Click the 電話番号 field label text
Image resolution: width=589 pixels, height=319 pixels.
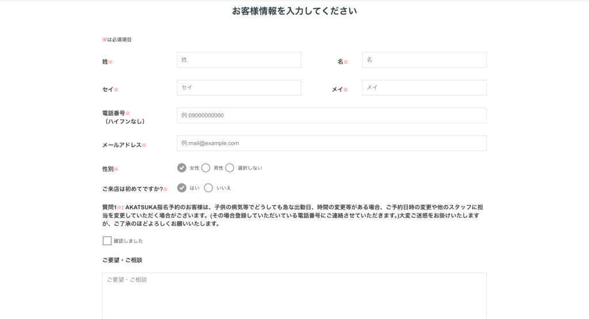point(113,113)
